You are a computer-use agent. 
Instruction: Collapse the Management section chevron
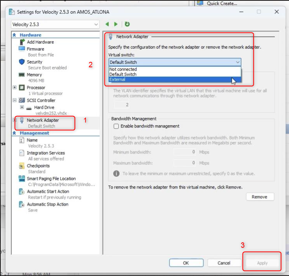coord(14,133)
